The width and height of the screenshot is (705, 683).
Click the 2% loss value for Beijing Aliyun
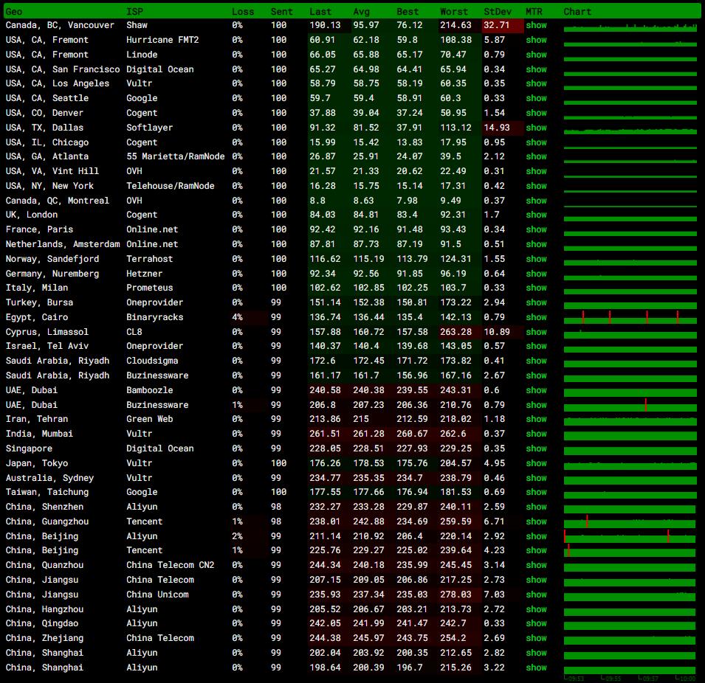[238, 536]
